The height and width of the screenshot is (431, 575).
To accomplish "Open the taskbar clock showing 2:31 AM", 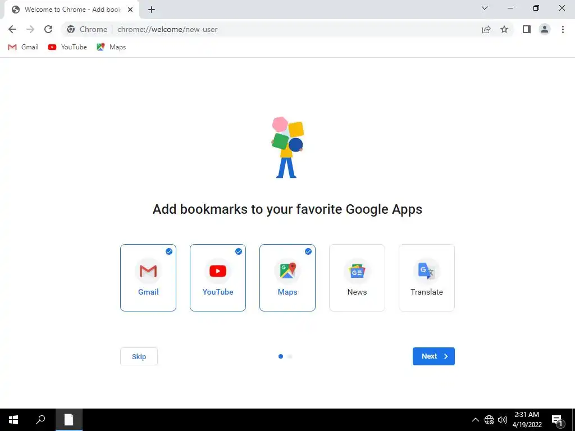I will pyautogui.click(x=527, y=420).
